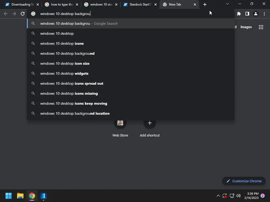Select 'windows 10 desktop background' suggestion
Viewport: 270px width, 202px height.
[131, 53]
